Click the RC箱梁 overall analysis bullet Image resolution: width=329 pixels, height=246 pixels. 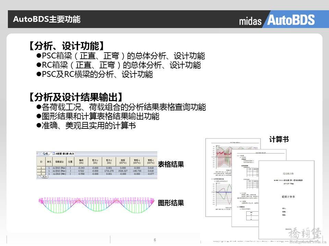(119, 65)
